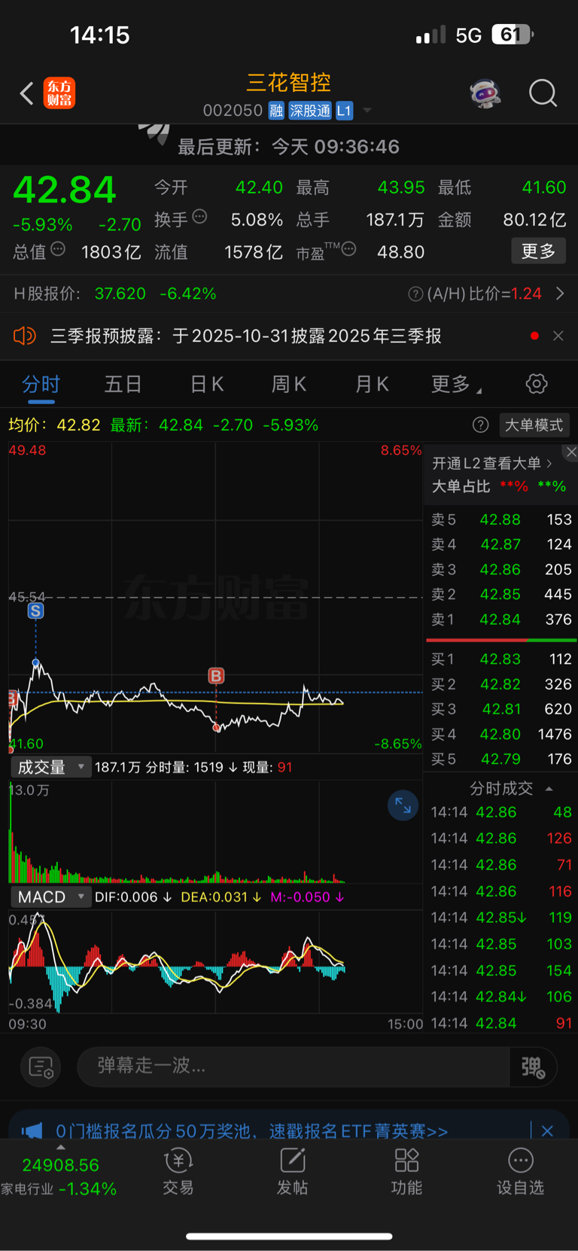578x1251 pixels.
Task: Close the 开通L2 promo panel
Action: coord(571,452)
